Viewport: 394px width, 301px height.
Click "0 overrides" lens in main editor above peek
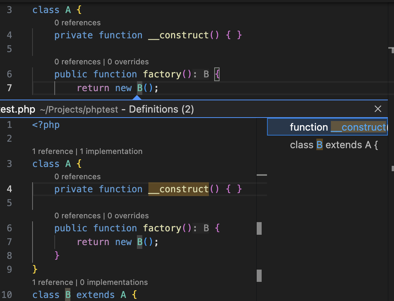point(128,62)
